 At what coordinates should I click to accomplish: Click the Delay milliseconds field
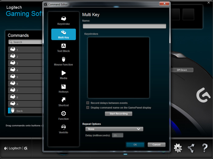pos(117,135)
